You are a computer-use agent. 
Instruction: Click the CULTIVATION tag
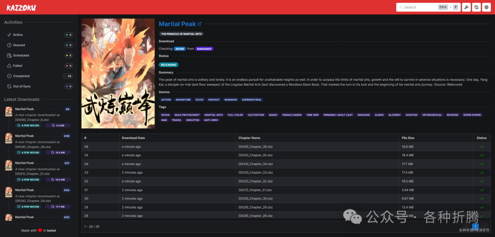coord(256,115)
